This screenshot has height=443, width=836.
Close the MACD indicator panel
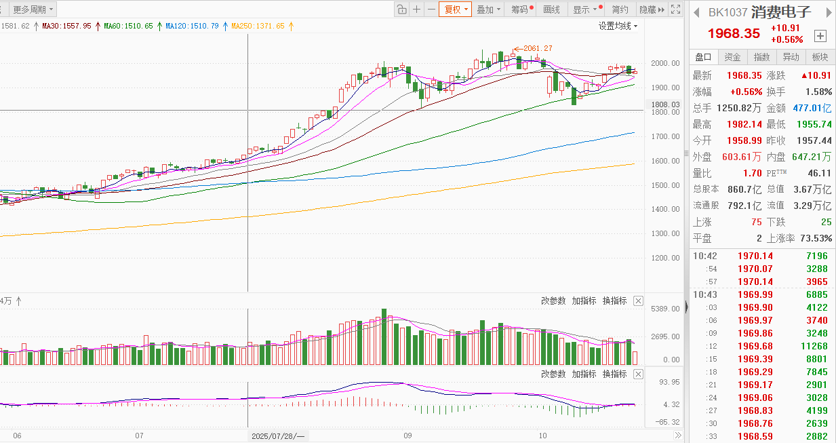[x=638, y=374]
